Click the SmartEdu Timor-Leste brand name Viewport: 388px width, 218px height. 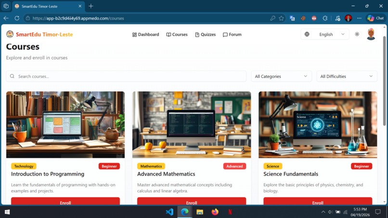[x=44, y=34]
